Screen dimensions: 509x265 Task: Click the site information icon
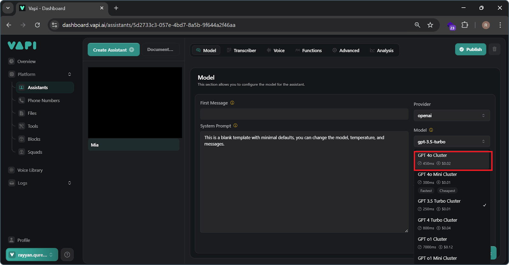click(x=55, y=25)
